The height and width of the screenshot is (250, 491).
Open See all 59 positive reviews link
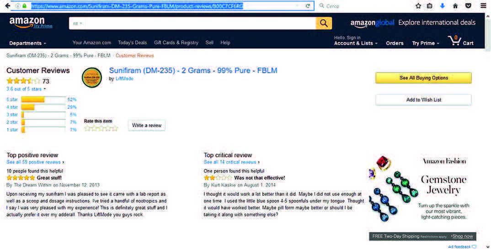(34, 162)
